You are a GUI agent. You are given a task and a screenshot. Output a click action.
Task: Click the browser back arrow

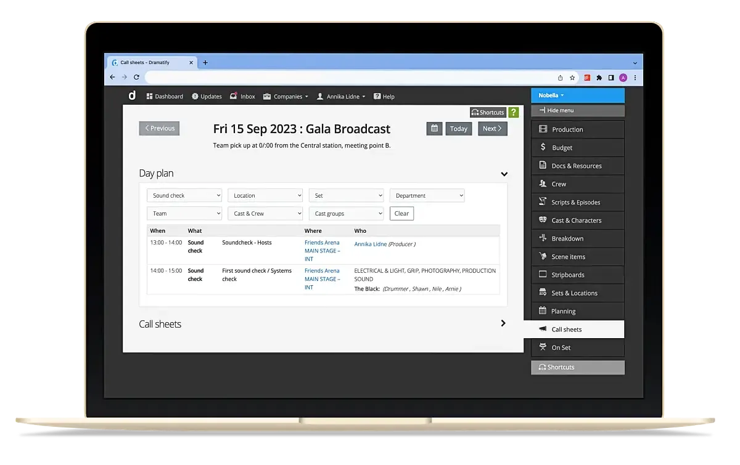[x=112, y=77]
